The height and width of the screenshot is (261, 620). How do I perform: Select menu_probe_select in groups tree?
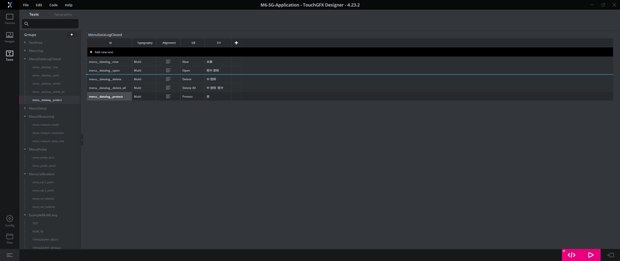44,166
